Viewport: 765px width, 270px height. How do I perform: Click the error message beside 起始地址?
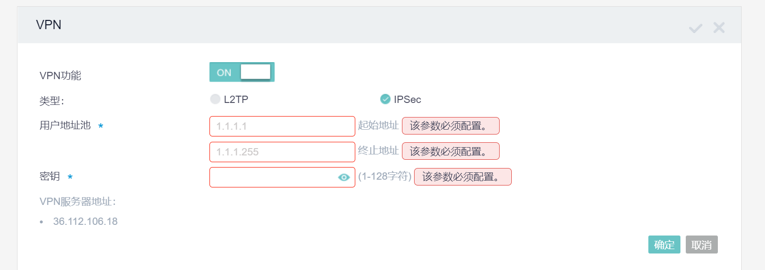(x=451, y=126)
